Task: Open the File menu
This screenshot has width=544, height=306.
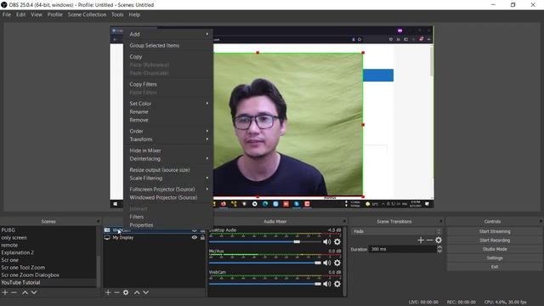Action: tap(7, 14)
